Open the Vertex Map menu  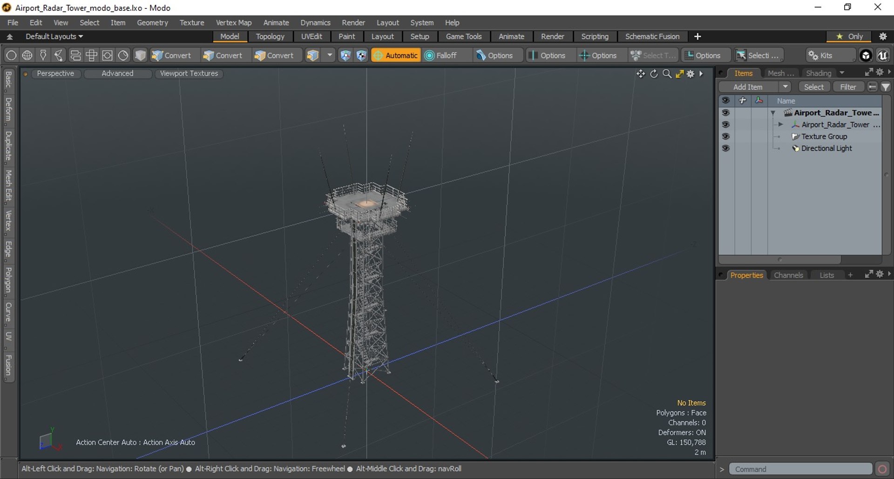click(x=233, y=22)
